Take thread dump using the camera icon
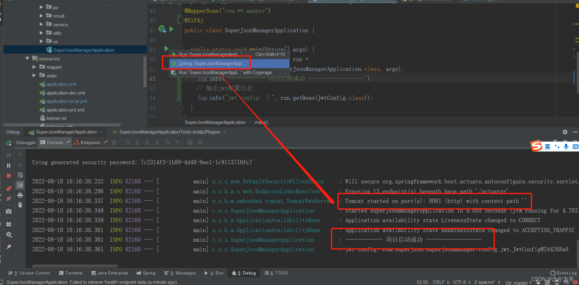This screenshot has width=579, height=285. point(9,211)
